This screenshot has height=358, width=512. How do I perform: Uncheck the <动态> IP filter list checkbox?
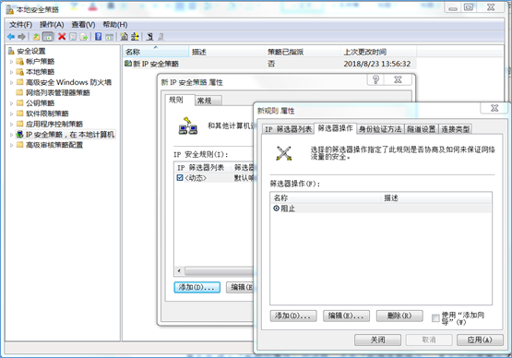tap(180, 178)
